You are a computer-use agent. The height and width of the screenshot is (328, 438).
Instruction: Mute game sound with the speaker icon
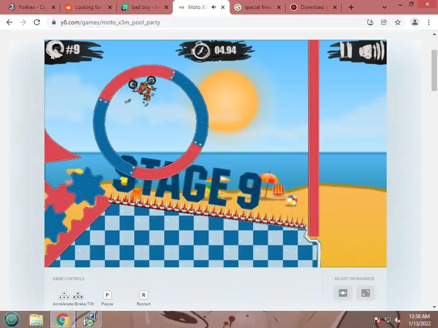pyautogui.click(x=372, y=51)
